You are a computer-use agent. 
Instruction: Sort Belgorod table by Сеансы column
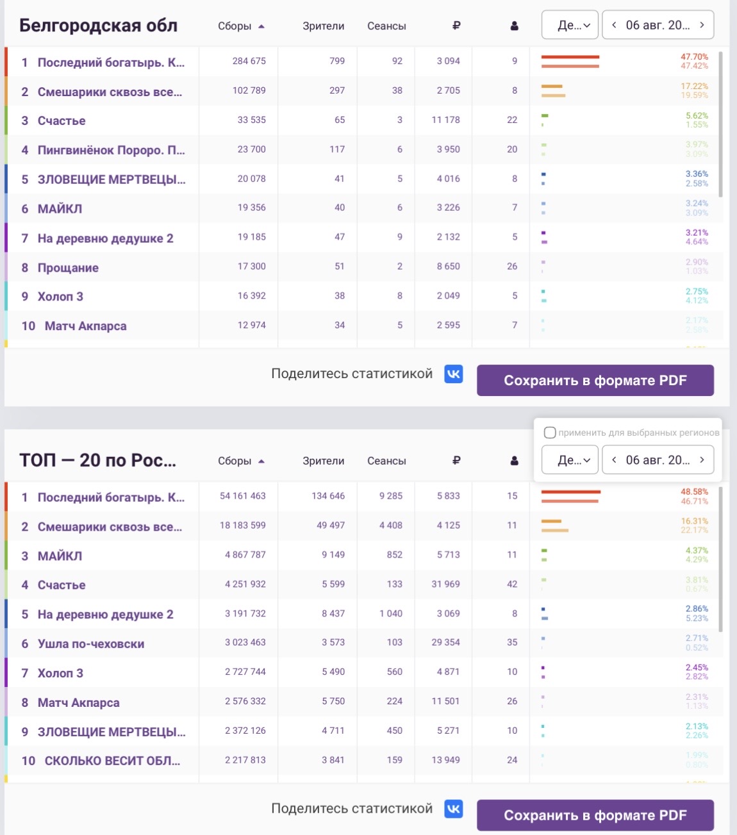(386, 26)
